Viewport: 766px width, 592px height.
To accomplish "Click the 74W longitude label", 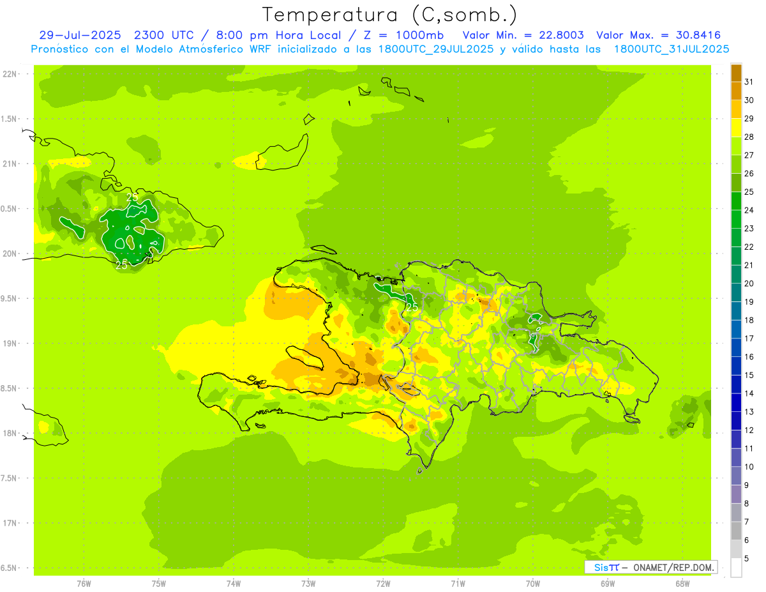I will [x=234, y=584].
